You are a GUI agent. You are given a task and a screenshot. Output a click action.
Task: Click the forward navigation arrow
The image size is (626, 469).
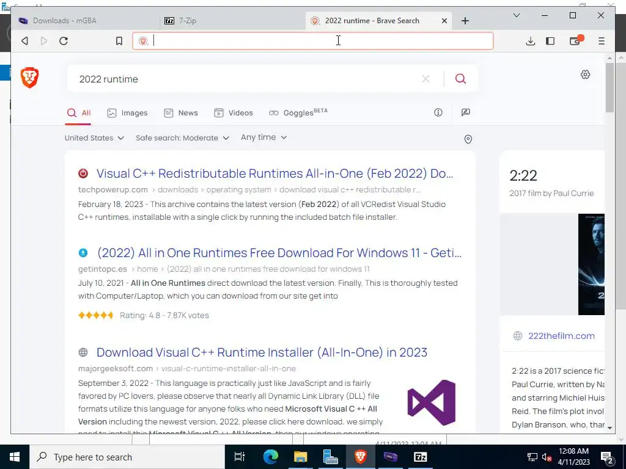pyautogui.click(x=44, y=41)
